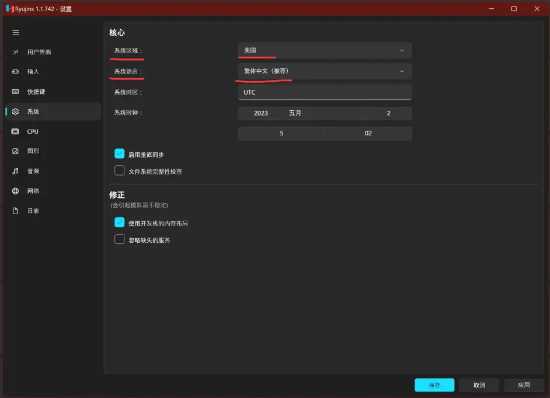Viewport: 550px width, 398px height.
Task: Change the month field showing 五月
Action: pos(325,113)
